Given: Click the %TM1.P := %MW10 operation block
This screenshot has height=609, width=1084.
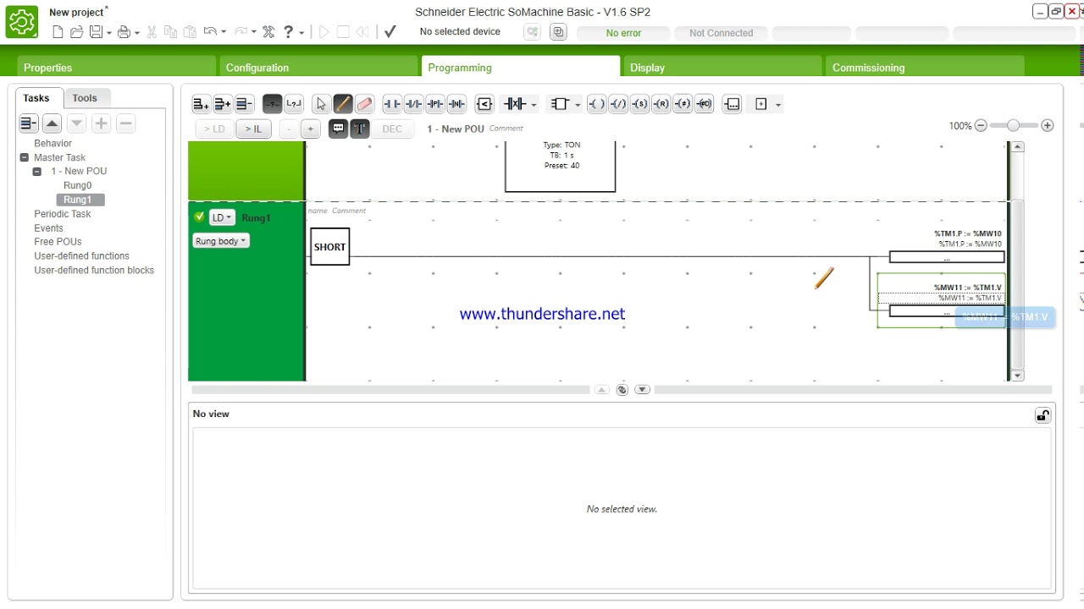Looking at the screenshot, I should [947, 256].
